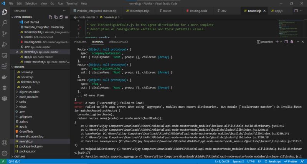This screenshot has height=164, width=307.
Task: Click Save All icon in Open Editors
Action: [x=61, y=17]
